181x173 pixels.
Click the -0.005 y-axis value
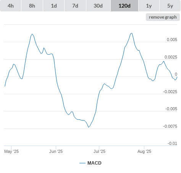(171, 109)
